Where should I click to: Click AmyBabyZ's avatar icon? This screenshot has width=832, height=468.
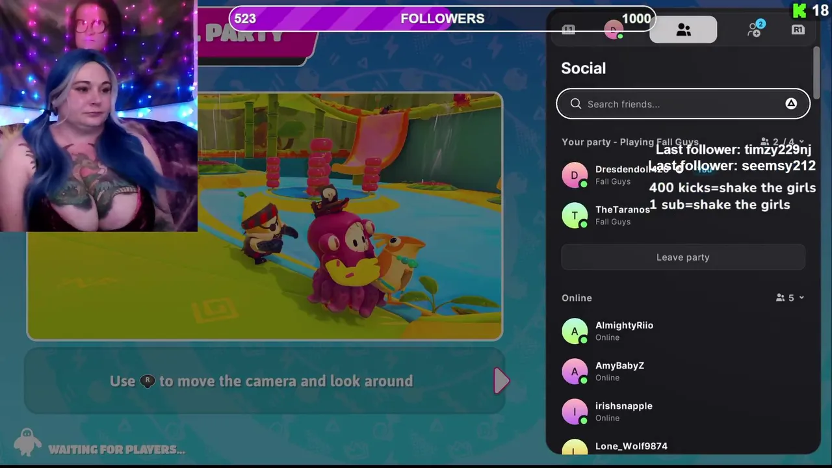pyautogui.click(x=575, y=371)
